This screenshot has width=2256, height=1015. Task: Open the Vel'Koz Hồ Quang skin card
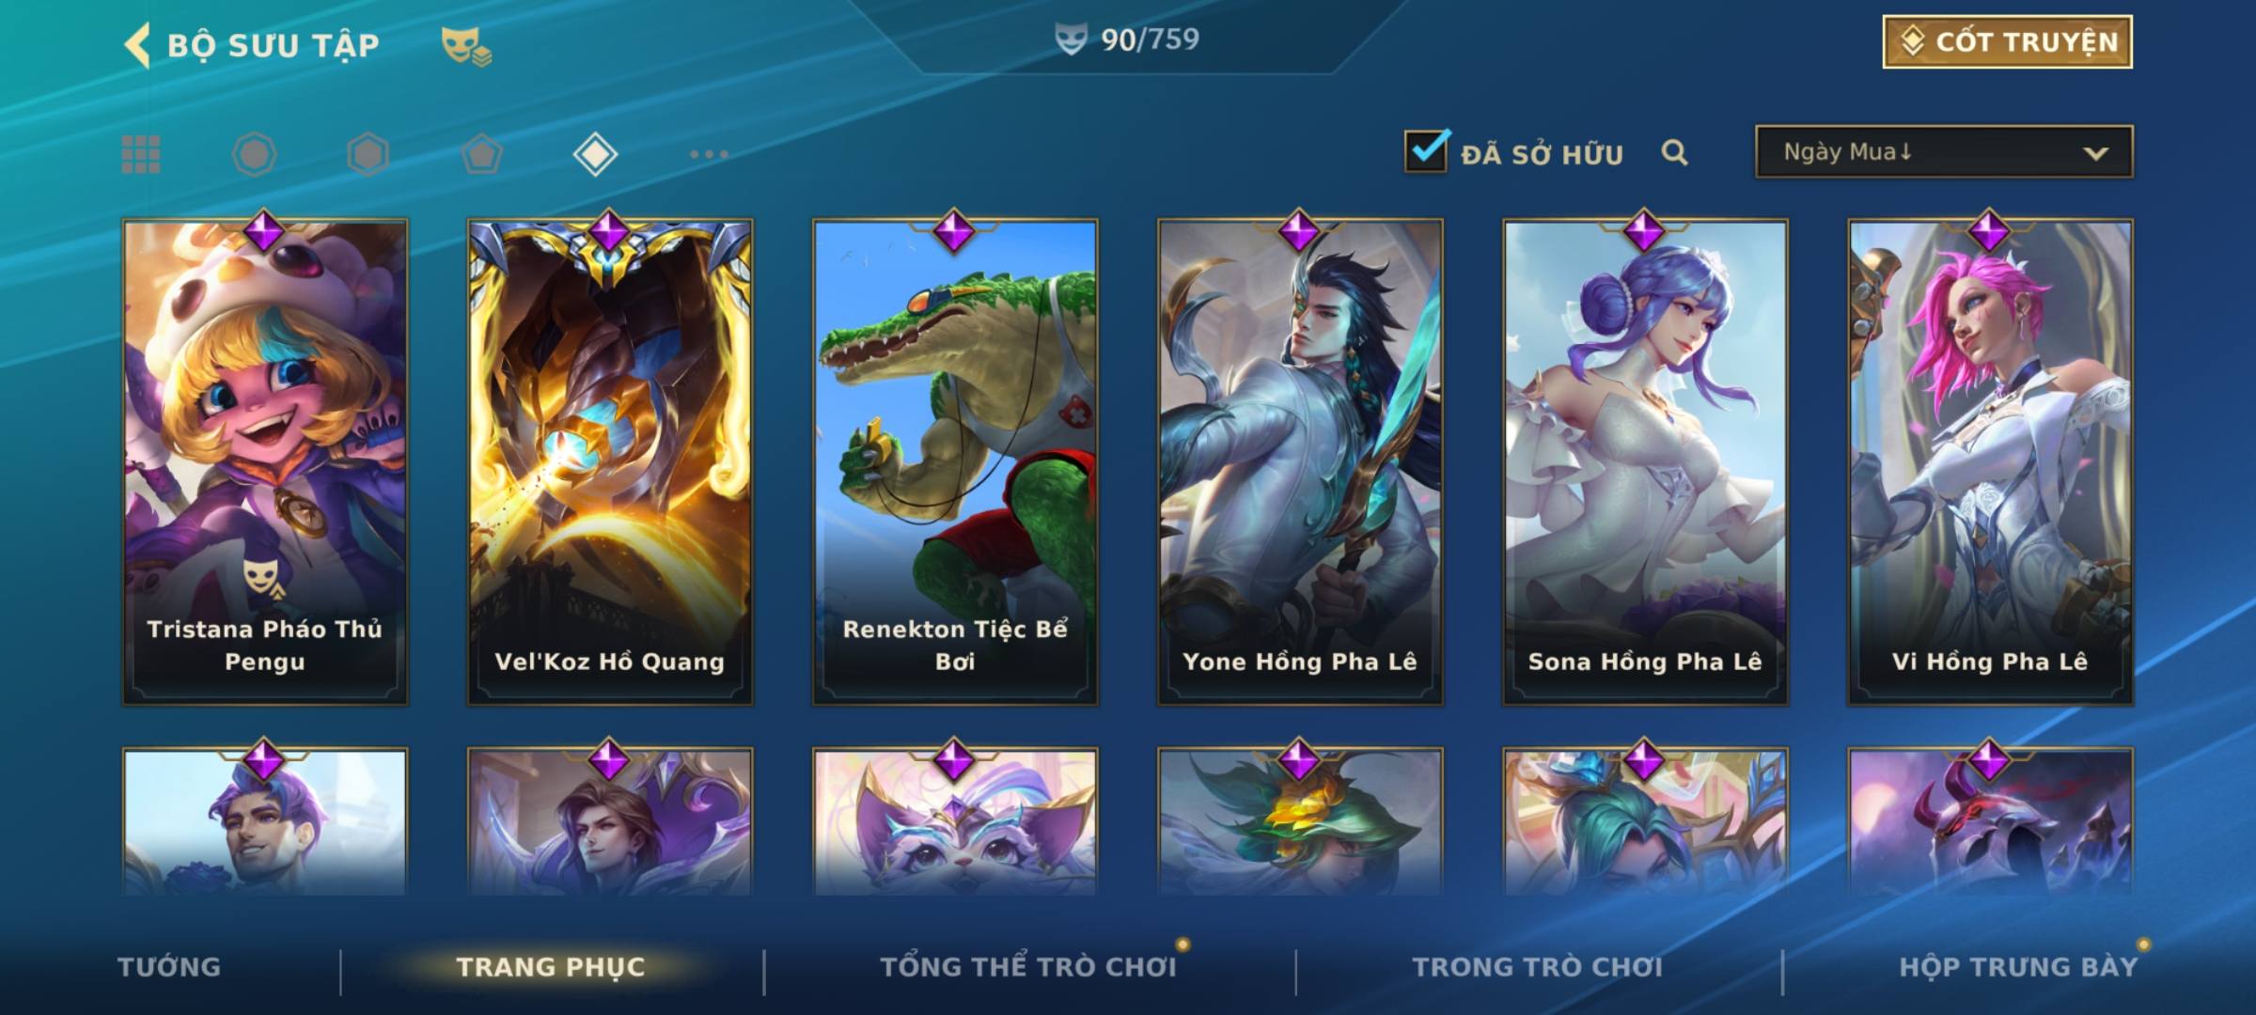tap(610, 462)
